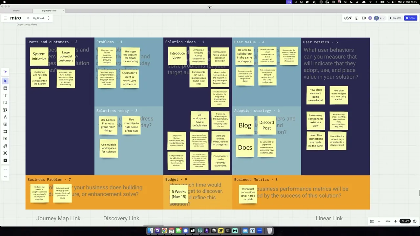
Task: Open board options three-dot menu
Action: click(49, 18)
